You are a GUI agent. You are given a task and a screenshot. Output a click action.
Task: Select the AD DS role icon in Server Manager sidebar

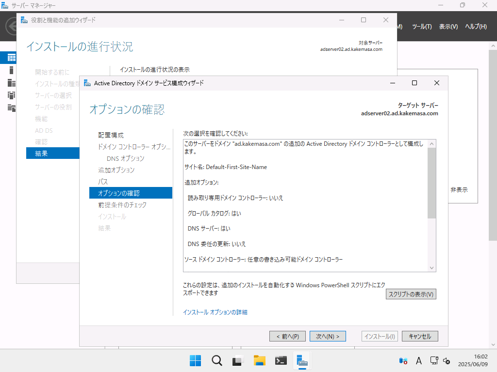12,95
